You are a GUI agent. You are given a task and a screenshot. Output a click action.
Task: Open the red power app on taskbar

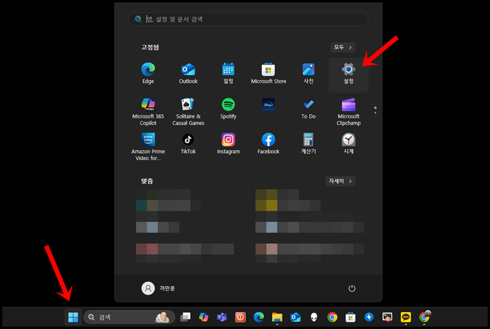240,317
